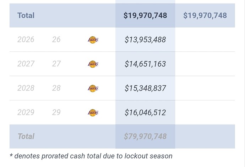Click the greyed $79,970,748 total
This screenshot has width=245, height=167.
pyautogui.click(x=145, y=137)
